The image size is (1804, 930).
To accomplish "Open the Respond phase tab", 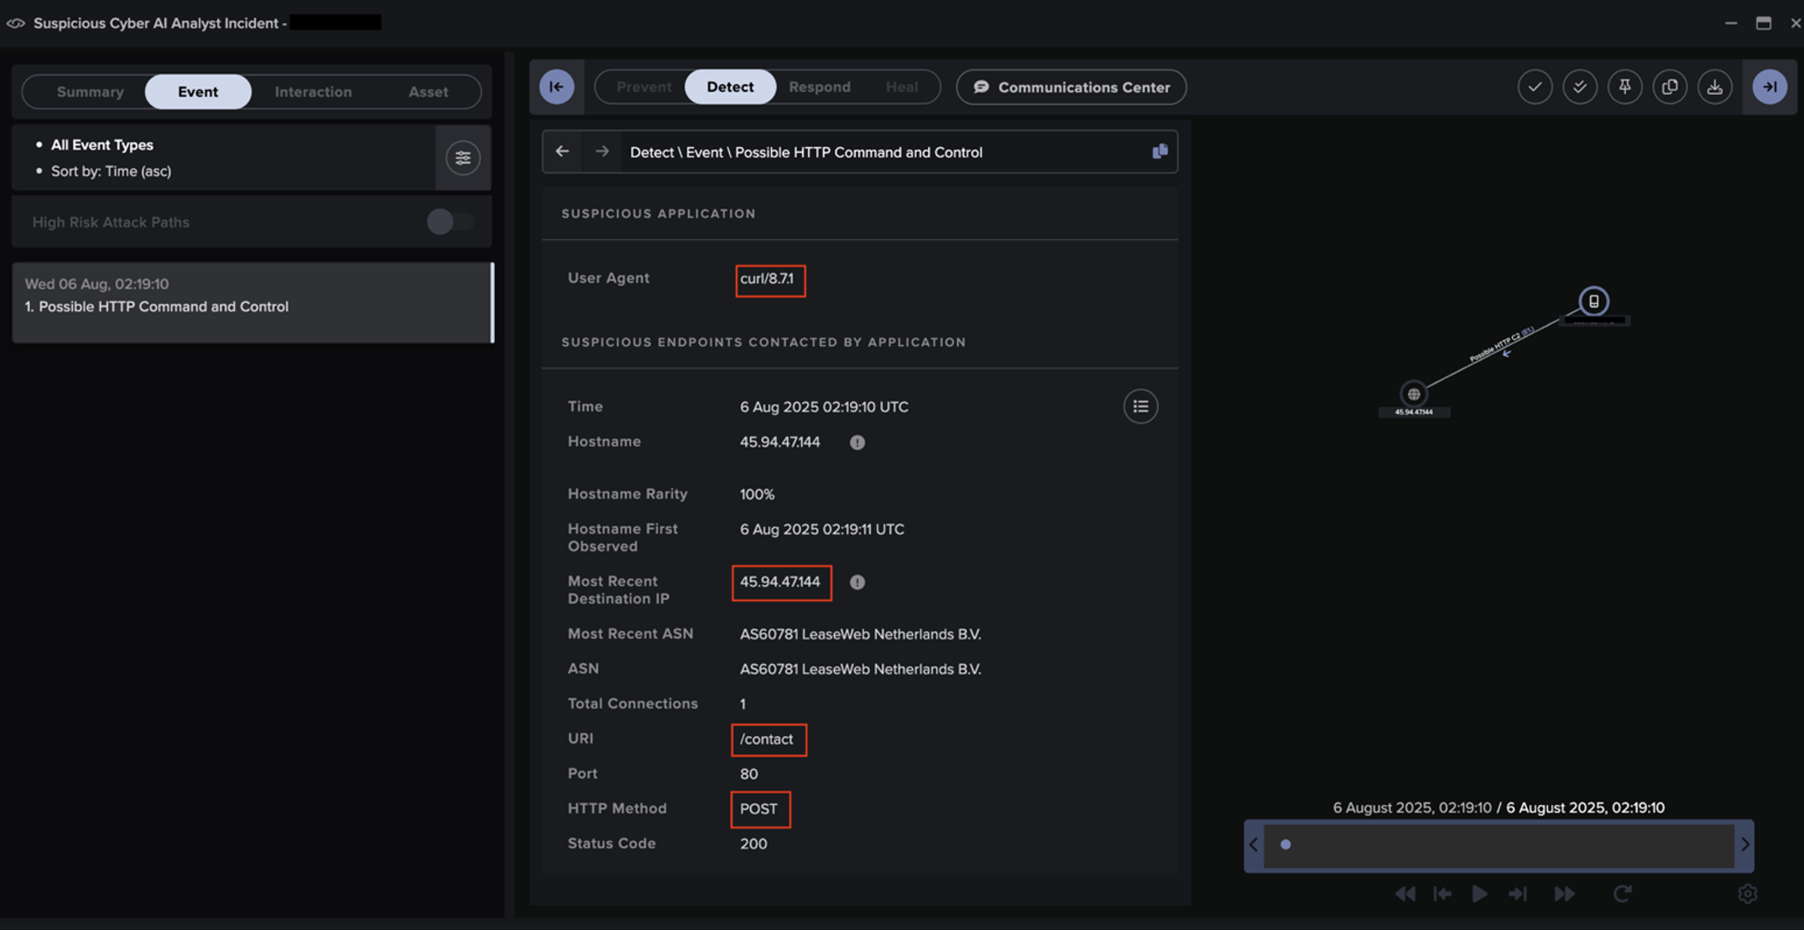I will coord(819,86).
